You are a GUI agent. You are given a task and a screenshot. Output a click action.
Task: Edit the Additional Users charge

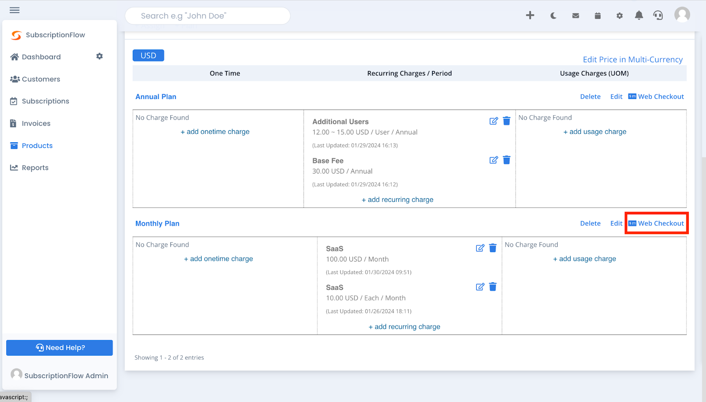(493, 121)
